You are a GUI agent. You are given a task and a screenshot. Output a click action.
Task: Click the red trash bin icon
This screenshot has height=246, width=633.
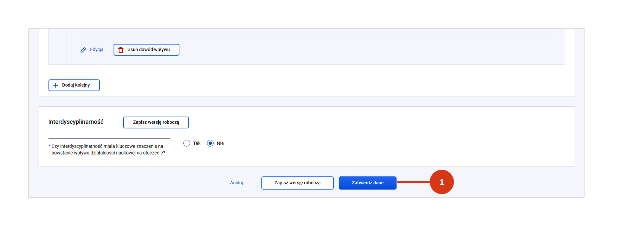(x=121, y=50)
